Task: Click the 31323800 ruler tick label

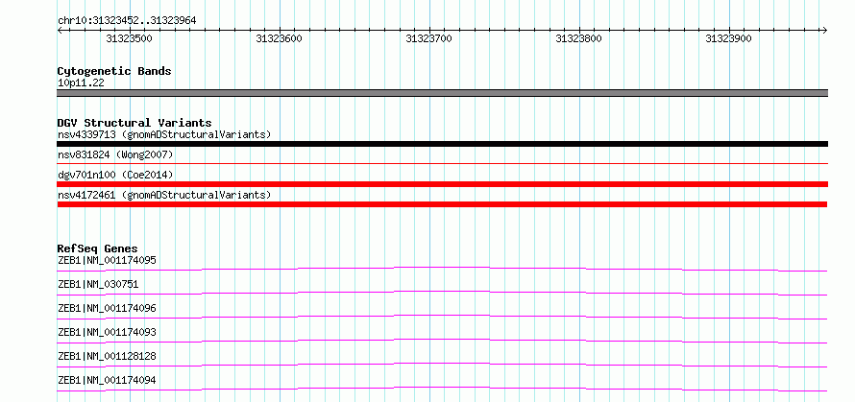Action: [579, 38]
